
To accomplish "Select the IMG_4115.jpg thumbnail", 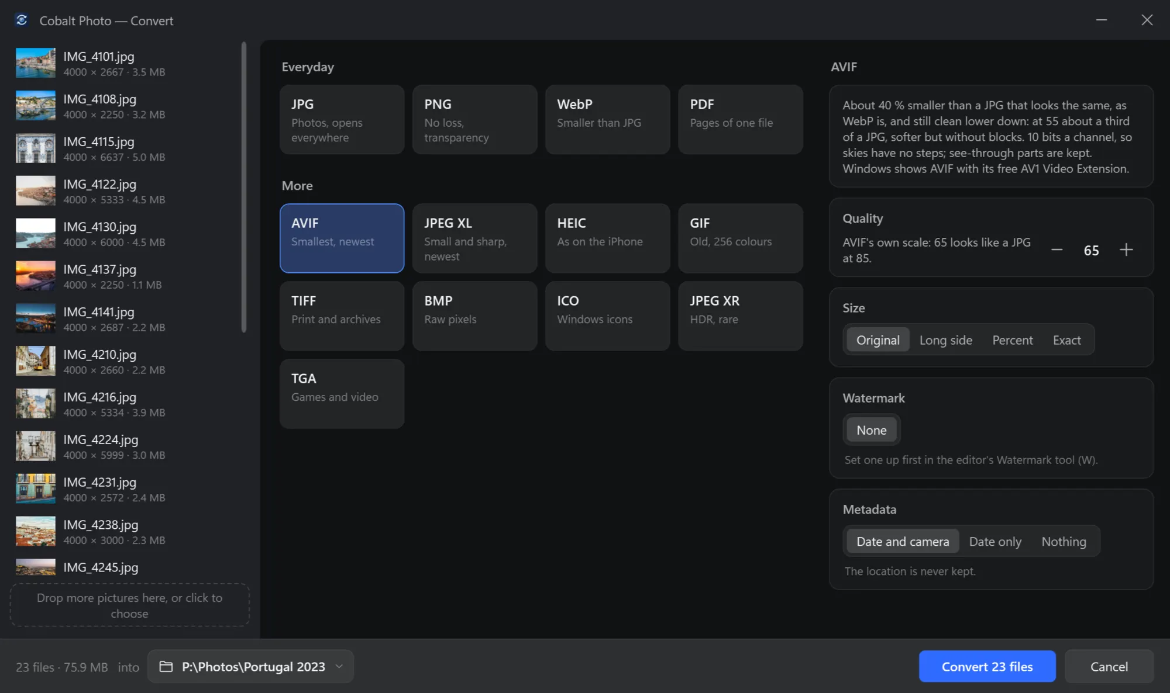I will [x=36, y=148].
